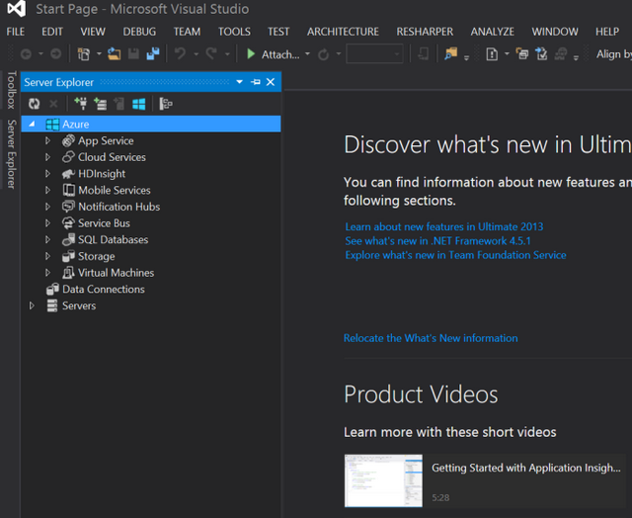This screenshot has height=518, width=632.
Task: Click the Data Connections icon
Action: (52, 289)
